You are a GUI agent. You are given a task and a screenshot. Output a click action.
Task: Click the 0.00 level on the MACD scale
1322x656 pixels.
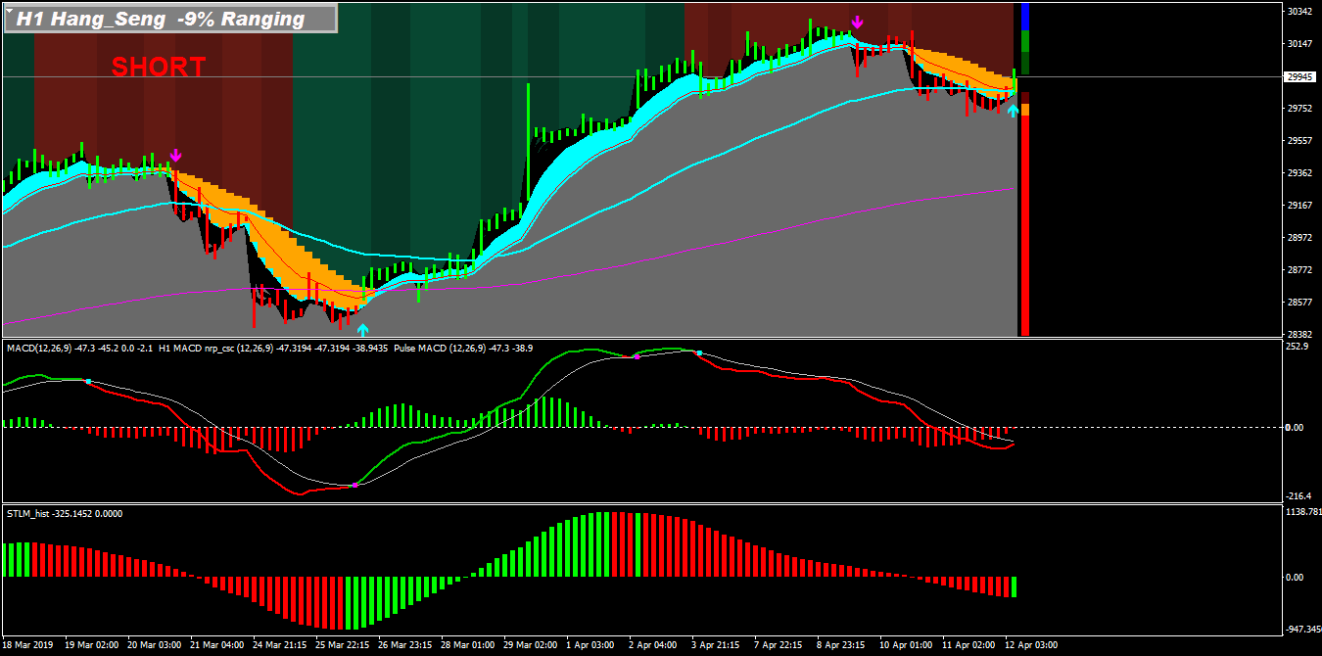tap(1295, 428)
